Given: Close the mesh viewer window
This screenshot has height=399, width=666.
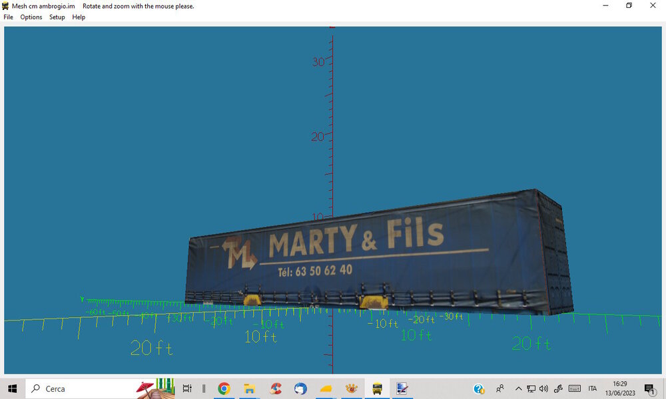Looking at the screenshot, I should coord(653,5).
